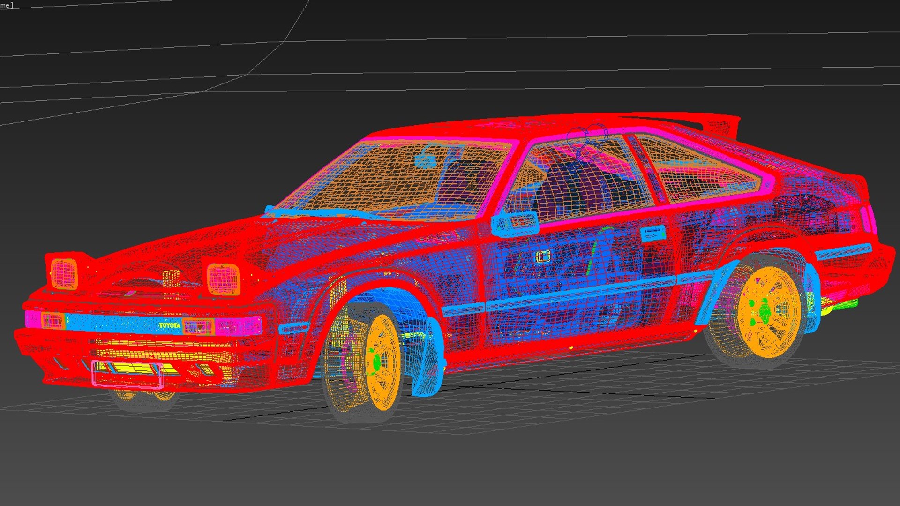Select the hood emblem between the headlights
This screenshot has height=506, width=900.
tap(171, 278)
